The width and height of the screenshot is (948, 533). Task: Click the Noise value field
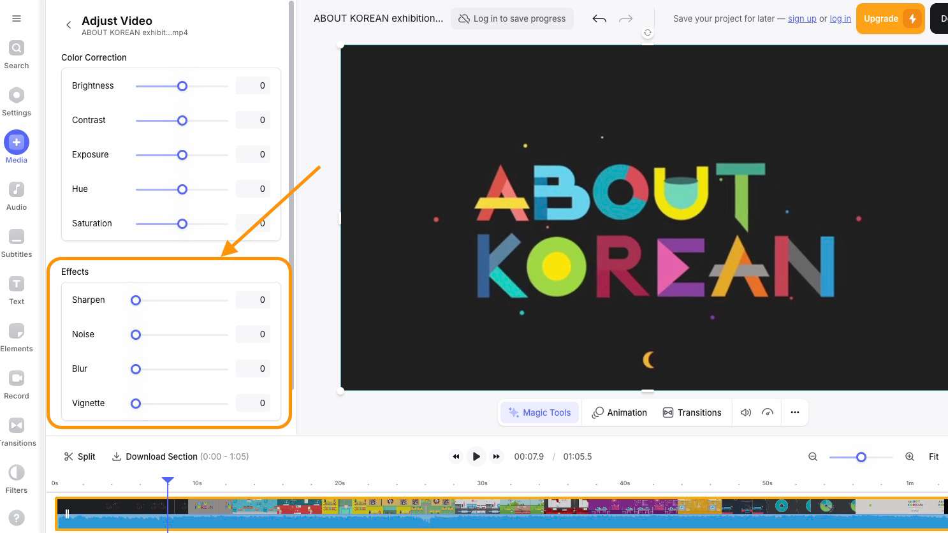(253, 334)
